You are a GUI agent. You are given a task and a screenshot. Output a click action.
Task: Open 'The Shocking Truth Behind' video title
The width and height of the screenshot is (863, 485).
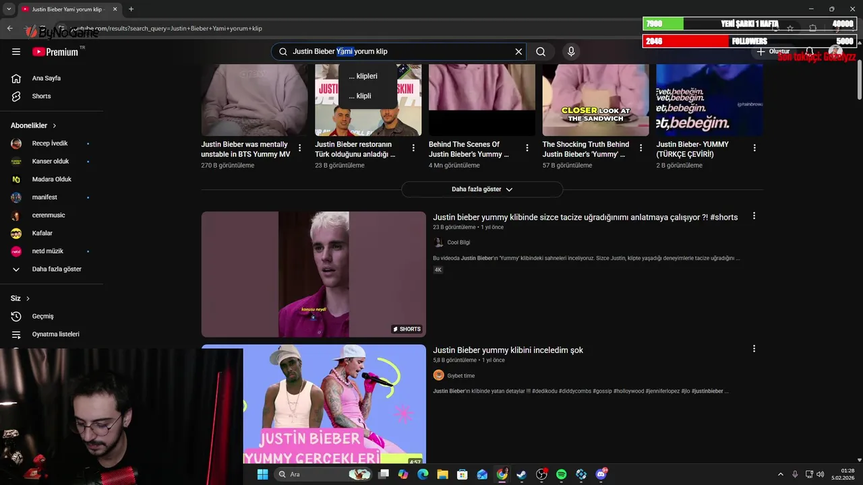tap(586, 150)
